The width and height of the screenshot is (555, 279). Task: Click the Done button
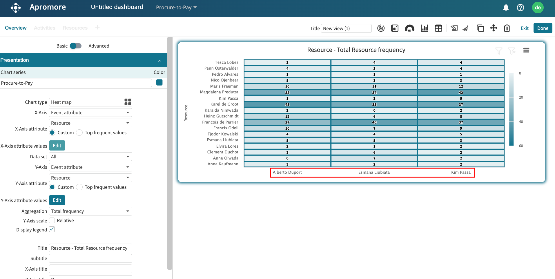tap(543, 28)
